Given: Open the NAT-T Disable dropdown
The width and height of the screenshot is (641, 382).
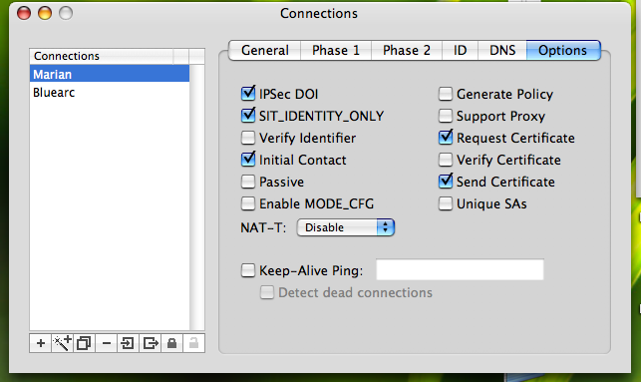Looking at the screenshot, I should tap(346, 227).
